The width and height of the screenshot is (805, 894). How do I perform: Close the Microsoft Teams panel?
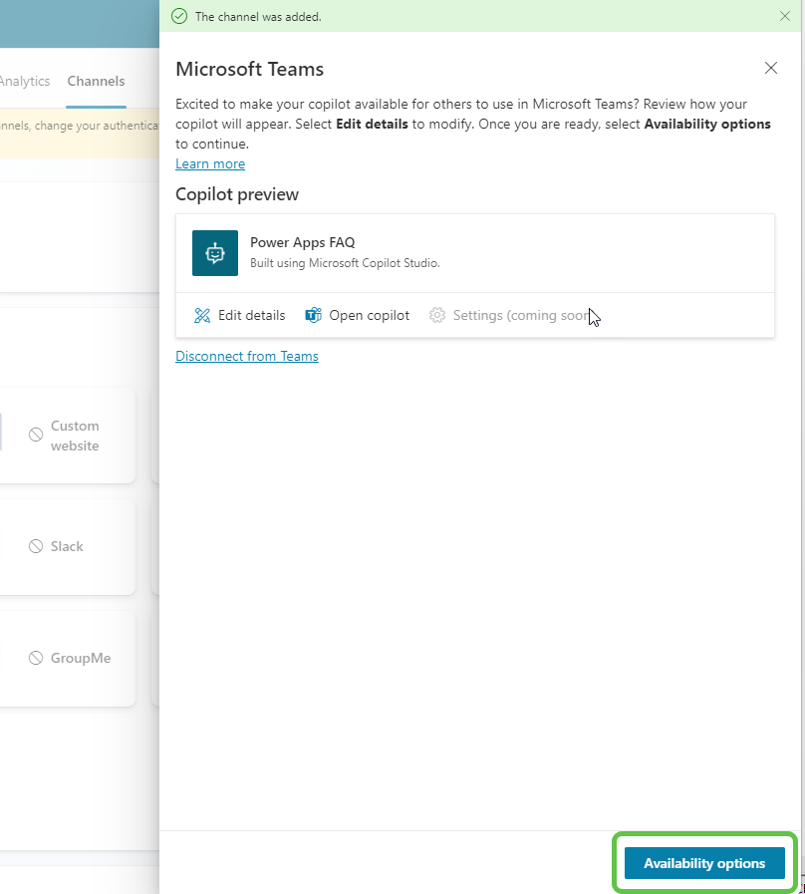(x=771, y=68)
